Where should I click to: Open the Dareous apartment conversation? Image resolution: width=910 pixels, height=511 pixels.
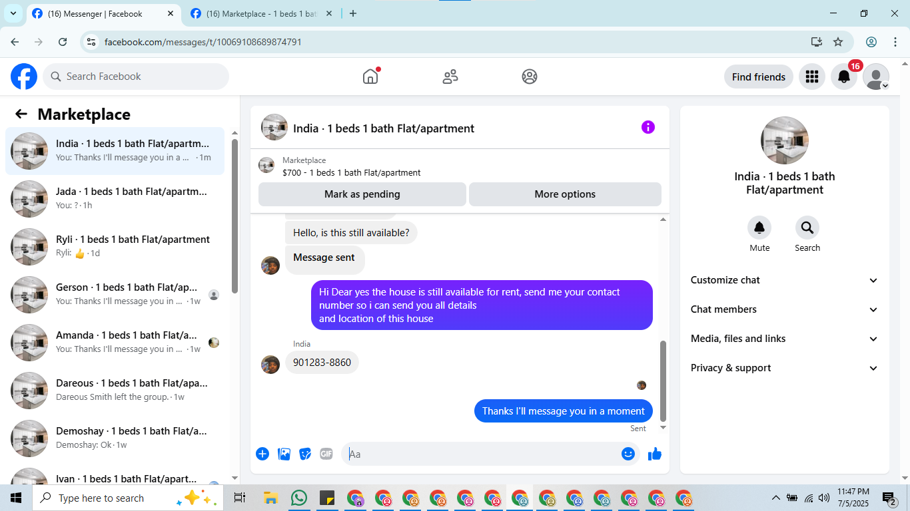tap(115, 391)
